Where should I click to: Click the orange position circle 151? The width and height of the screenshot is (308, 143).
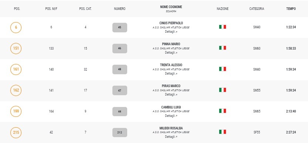(16, 48)
